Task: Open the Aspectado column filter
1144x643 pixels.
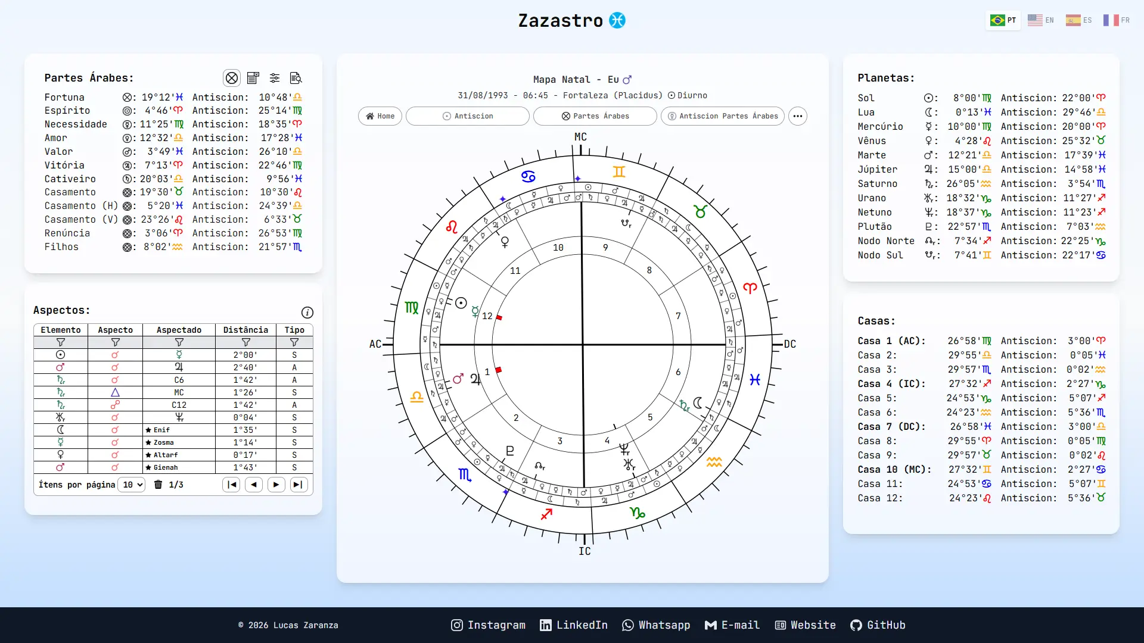Action: pos(179,342)
